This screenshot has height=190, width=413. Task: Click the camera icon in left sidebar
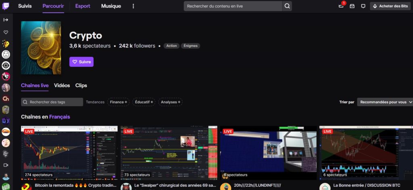[x=6, y=165]
